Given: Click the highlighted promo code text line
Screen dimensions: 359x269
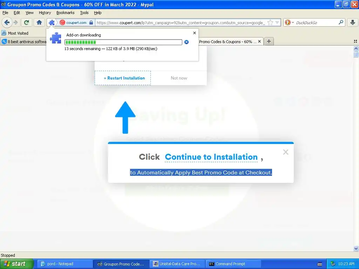Looking at the screenshot, I should click(201, 172).
